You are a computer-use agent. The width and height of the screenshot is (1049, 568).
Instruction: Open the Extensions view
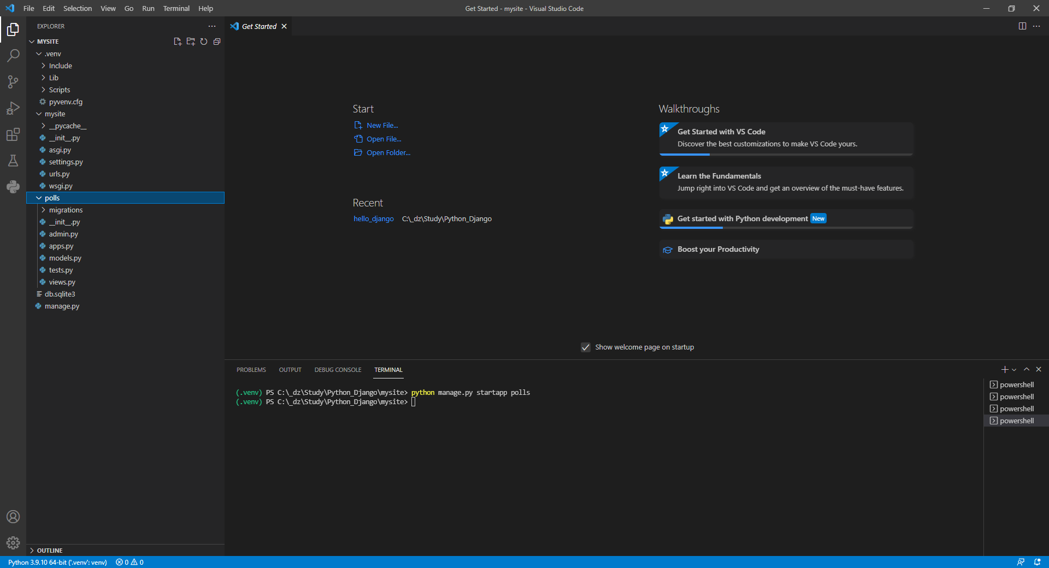13,134
